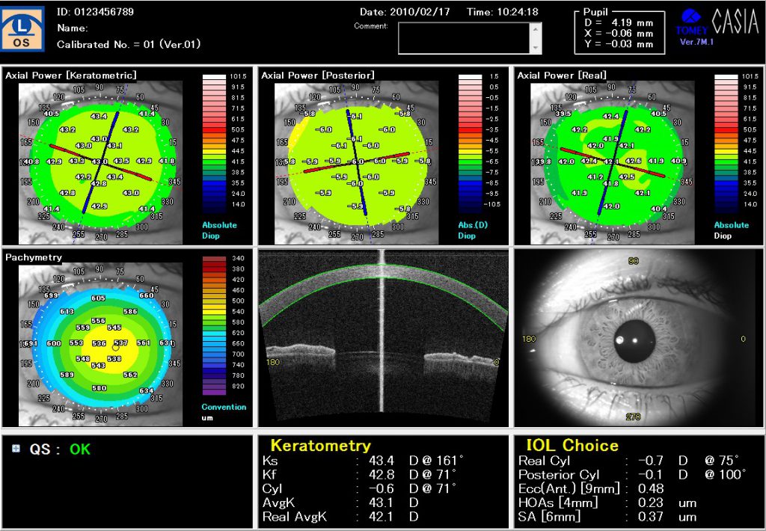The height and width of the screenshot is (531, 766).
Task: Click 'Convention um' label under Pachymetry scale
Action: pos(222,412)
